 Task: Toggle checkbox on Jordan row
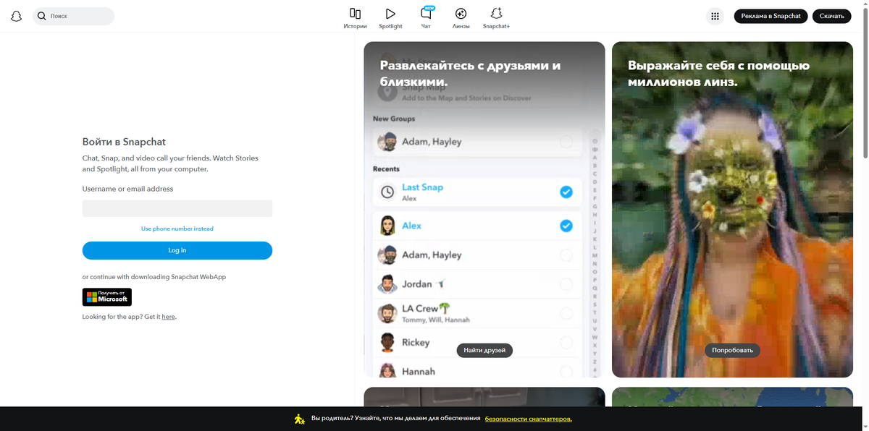pos(566,284)
